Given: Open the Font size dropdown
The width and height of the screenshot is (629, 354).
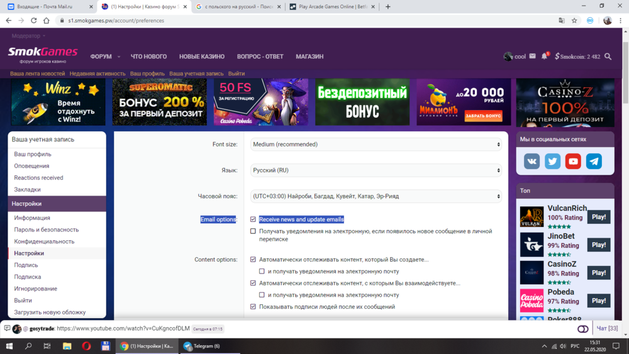Looking at the screenshot, I should tap(376, 145).
